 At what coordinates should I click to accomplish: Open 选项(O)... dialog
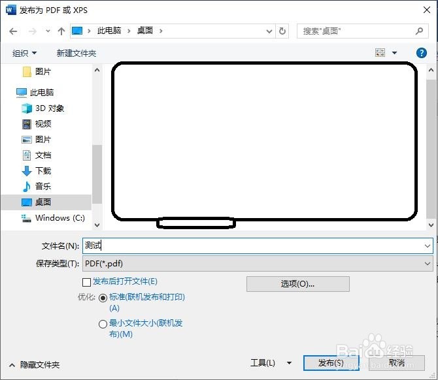point(297,284)
